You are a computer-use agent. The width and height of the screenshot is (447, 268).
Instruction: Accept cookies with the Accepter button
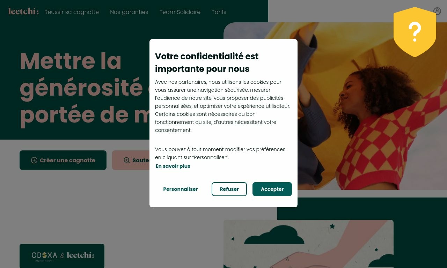click(x=272, y=189)
